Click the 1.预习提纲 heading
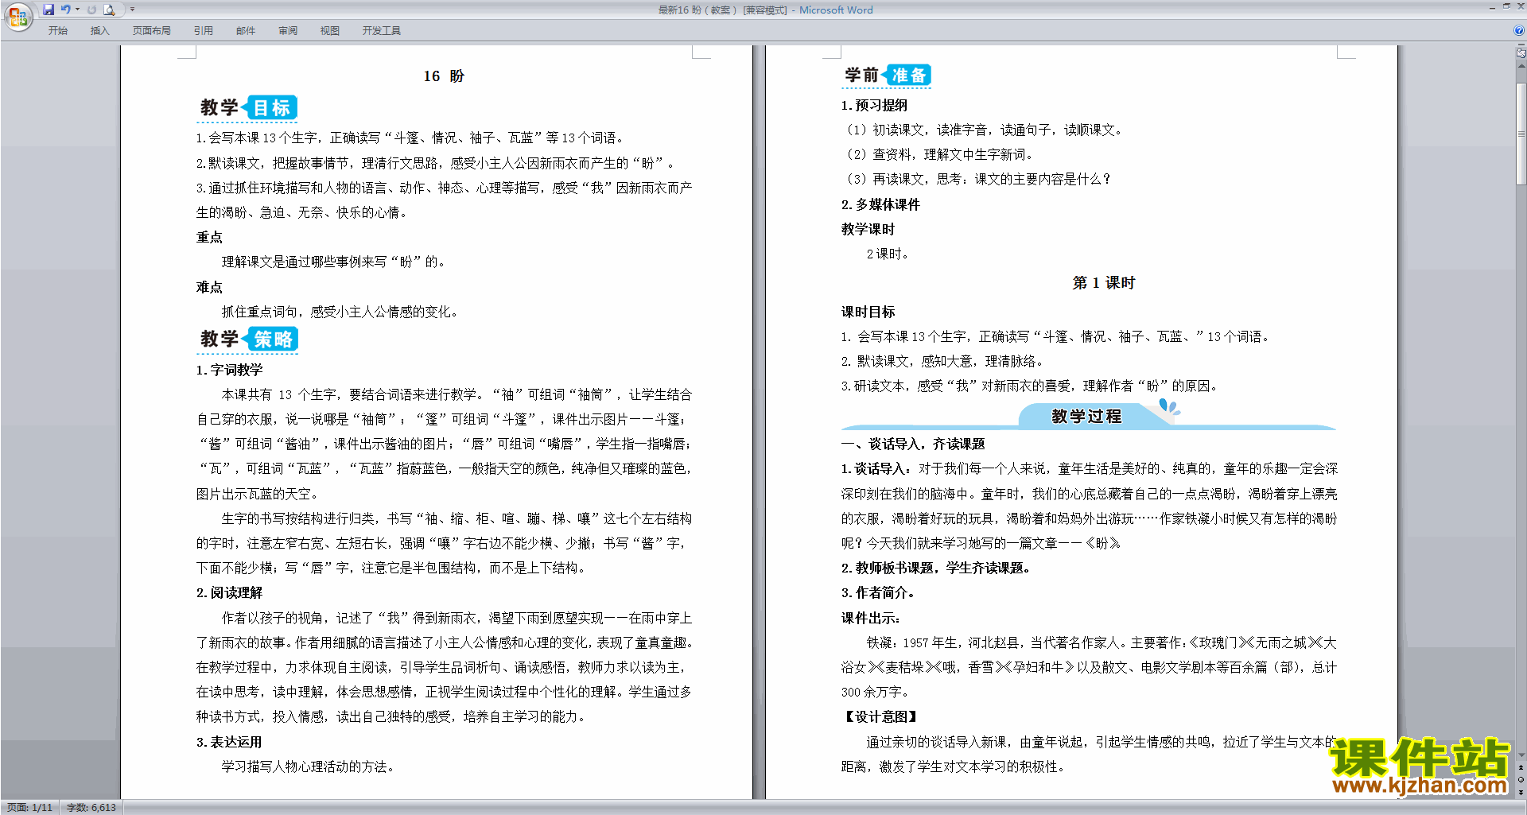Viewport: 1527px width, 815px height. (874, 106)
